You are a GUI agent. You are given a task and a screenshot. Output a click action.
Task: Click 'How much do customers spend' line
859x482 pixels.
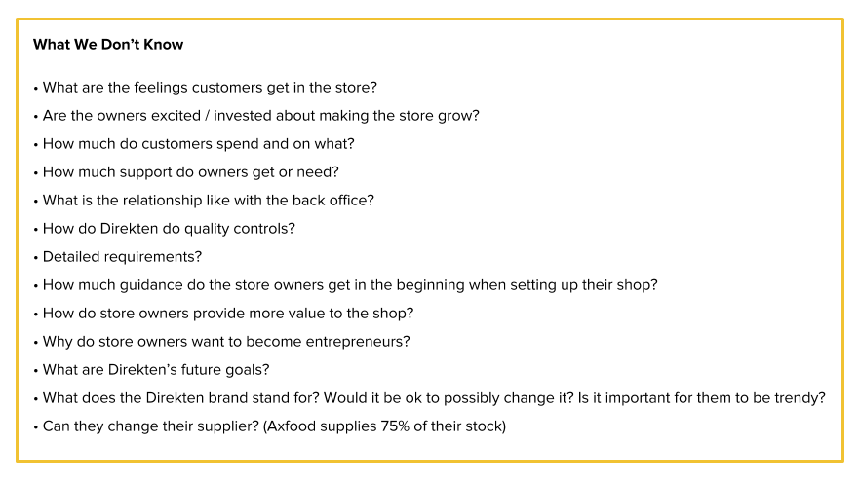(198, 144)
